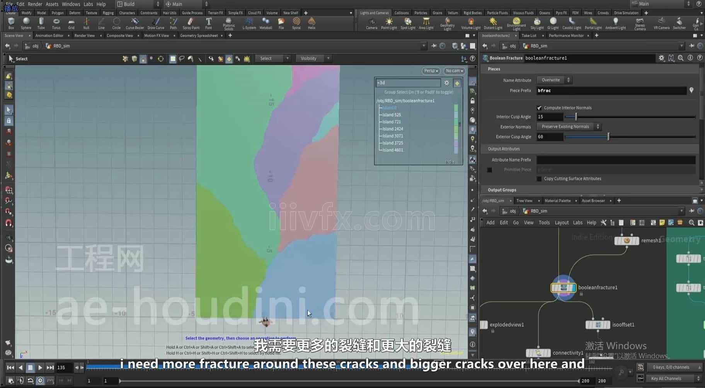Add an Ambient Light from the shelf
Viewport: 705px width, 388px height.
615,23
